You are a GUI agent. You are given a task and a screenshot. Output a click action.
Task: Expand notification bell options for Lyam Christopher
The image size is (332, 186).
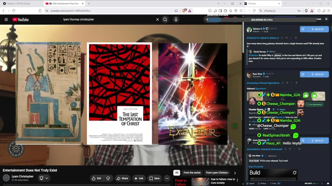point(47,178)
